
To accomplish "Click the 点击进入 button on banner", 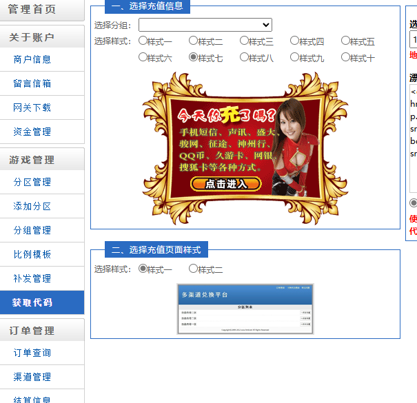I will click(x=225, y=184).
